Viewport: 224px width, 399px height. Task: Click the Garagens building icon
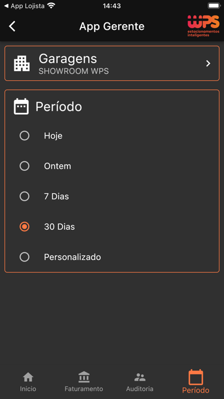[22, 64]
